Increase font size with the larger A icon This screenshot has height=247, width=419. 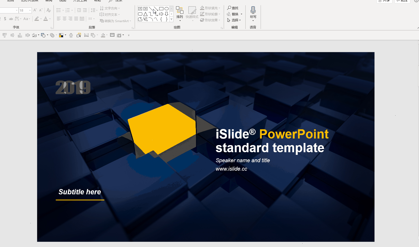[x=35, y=10]
